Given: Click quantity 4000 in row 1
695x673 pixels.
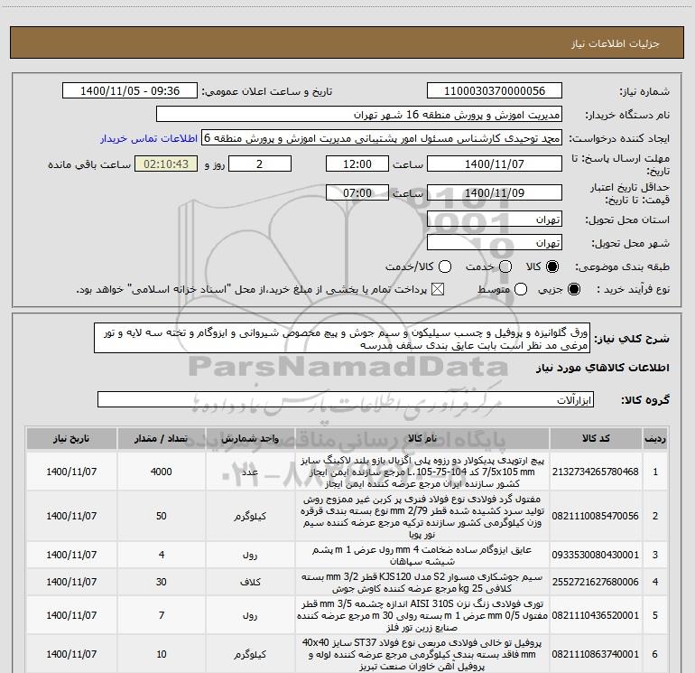Looking at the screenshot, I should tap(161, 472).
